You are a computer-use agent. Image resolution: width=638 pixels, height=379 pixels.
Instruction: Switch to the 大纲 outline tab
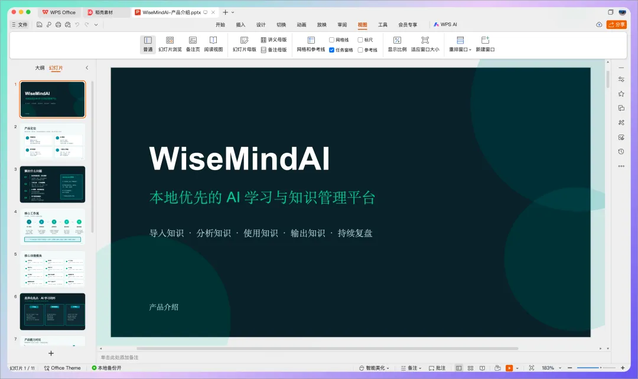point(40,68)
